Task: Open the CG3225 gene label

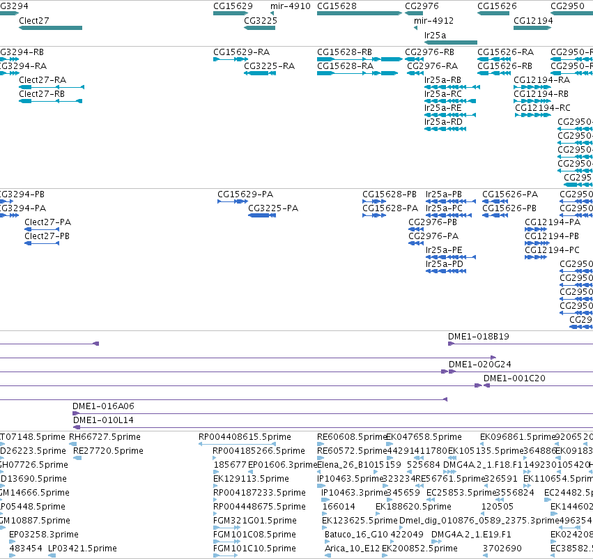Action: click(x=261, y=21)
